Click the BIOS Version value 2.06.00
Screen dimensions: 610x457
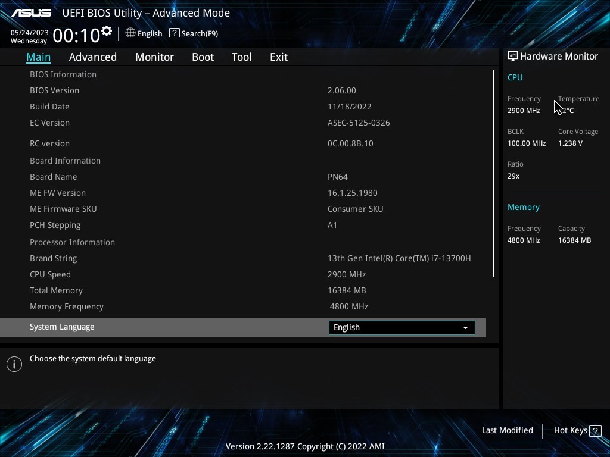pos(341,90)
